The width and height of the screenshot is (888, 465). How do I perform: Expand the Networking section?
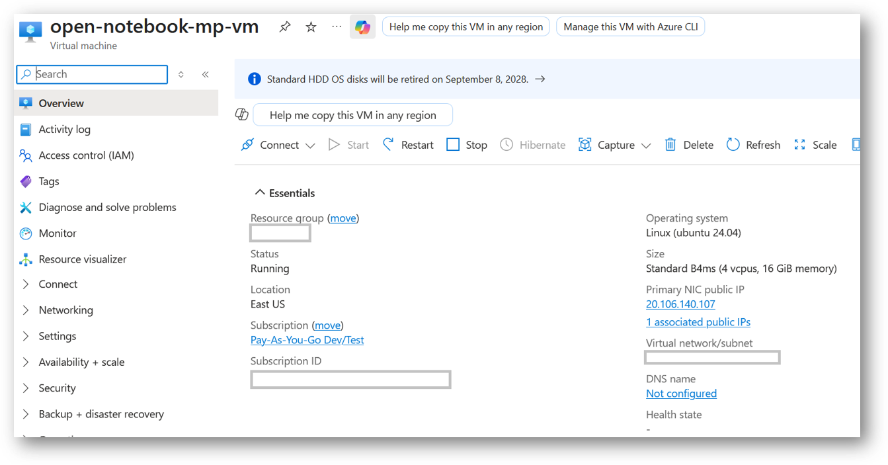[x=26, y=310]
